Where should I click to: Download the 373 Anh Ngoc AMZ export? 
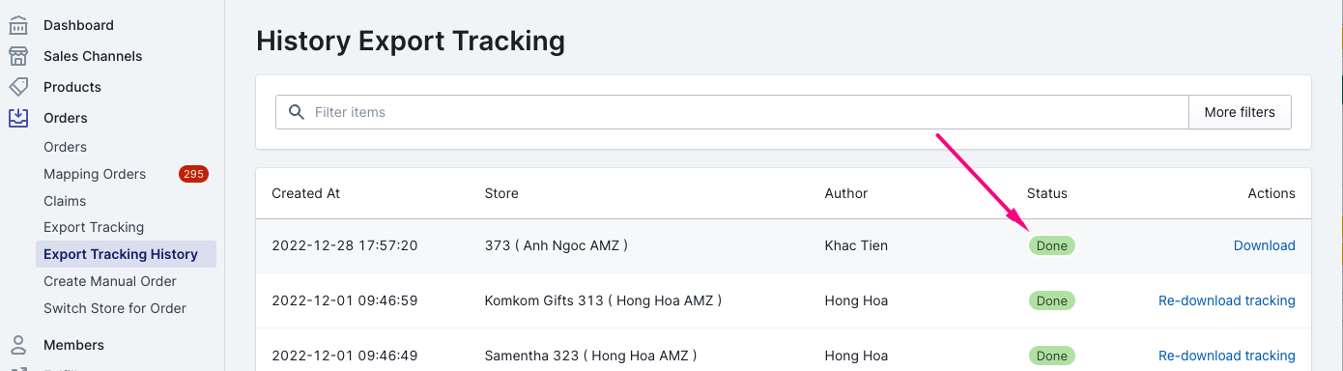coord(1264,245)
